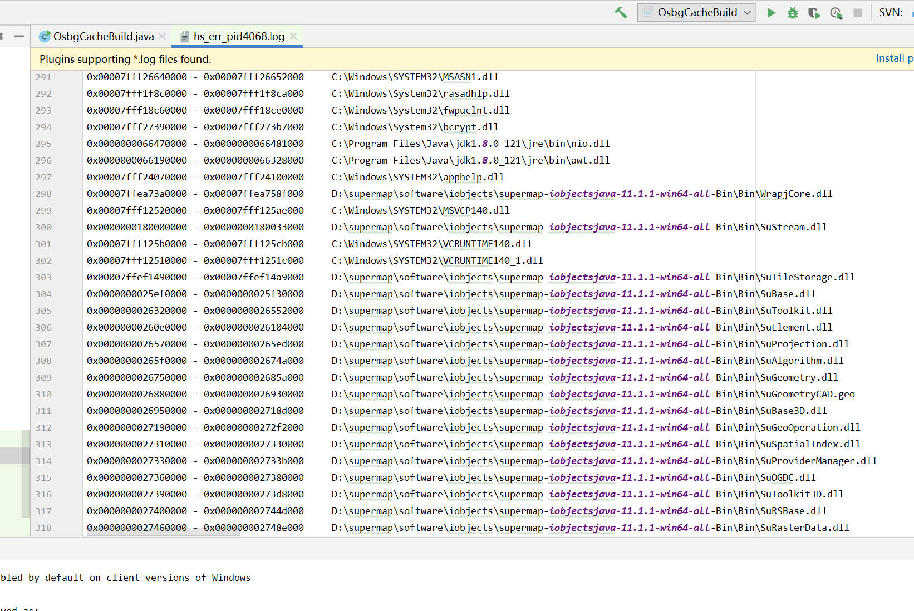This screenshot has height=611, width=914.
Task: Click the nio.dll path on line 295
Action: (470, 144)
